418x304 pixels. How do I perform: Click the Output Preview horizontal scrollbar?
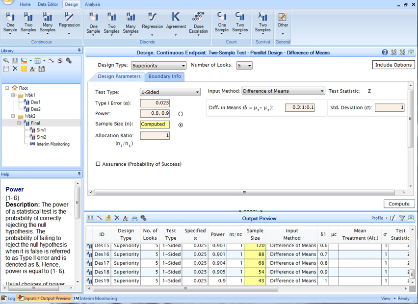click(x=185, y=288)
